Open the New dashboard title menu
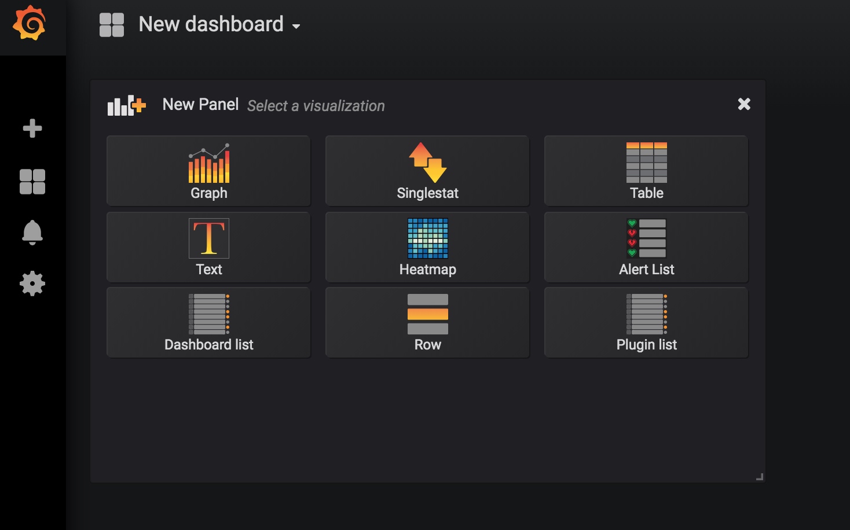Screen dimensions: 850x530 point(211,24)
